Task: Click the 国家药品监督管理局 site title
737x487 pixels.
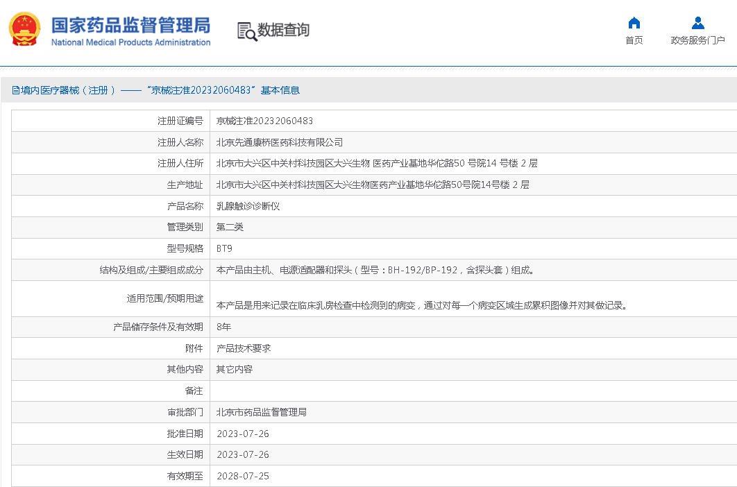Action: pos(130,26)
